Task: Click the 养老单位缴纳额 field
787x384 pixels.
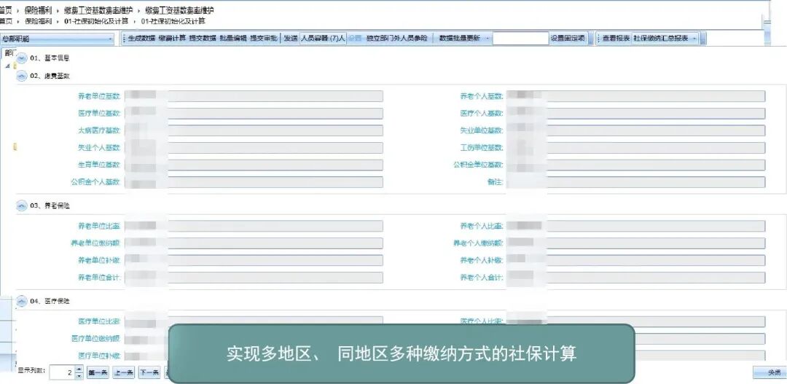Action: pos(254,243)
